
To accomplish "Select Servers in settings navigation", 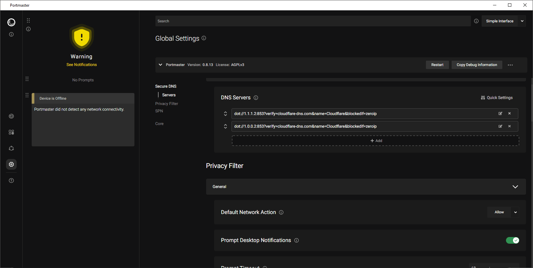I will [x=169, y=95].
